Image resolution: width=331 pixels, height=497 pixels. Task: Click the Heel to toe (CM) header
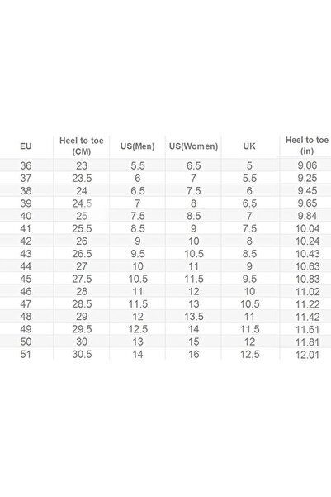point(82,146)
